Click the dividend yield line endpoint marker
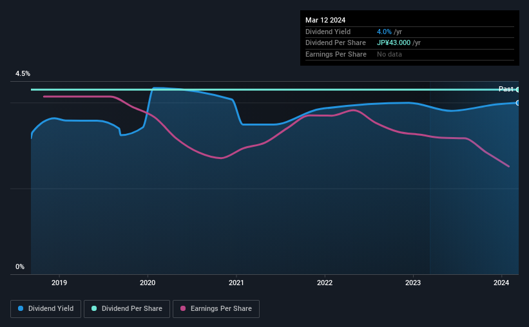The width and height of the screenshot is (529, 327). 517,103
